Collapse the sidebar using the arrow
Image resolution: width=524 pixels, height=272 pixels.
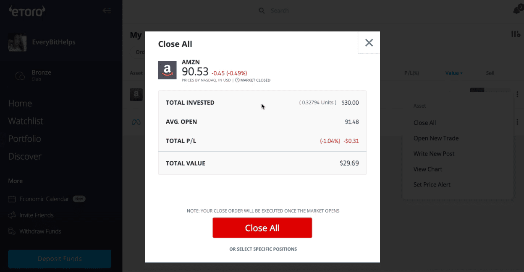pos(107,10)
